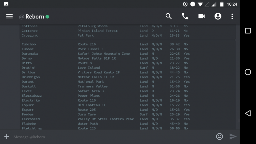Tap the image notification icon in status bar

click(6, 4)
